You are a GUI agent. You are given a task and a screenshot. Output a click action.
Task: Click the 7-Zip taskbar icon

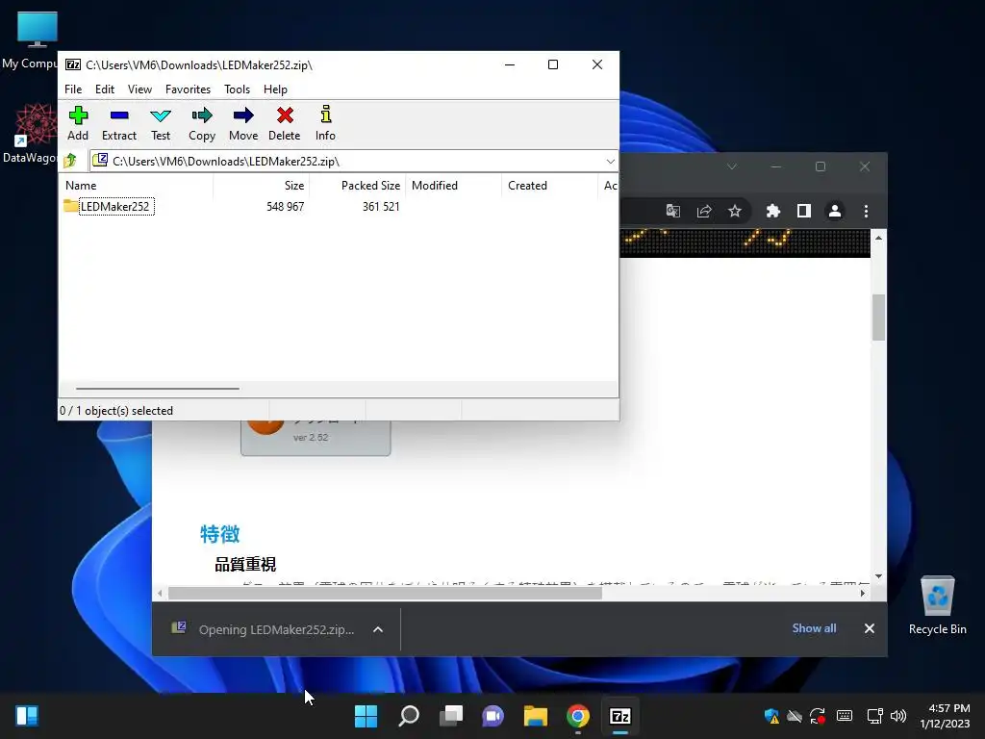tap(620, 716)
